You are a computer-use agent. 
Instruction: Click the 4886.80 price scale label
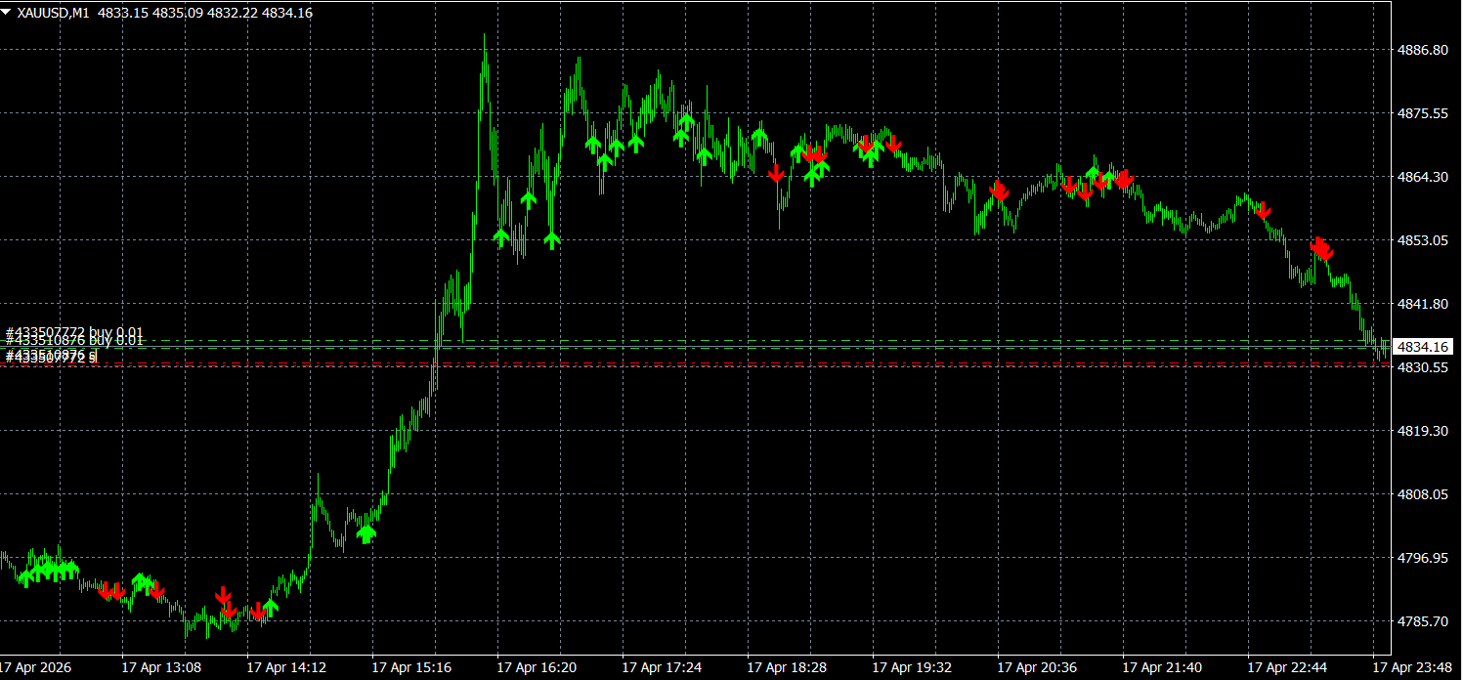click(1422, 49)
